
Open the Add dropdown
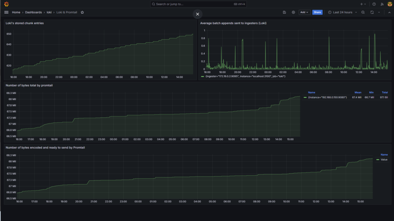click(304, 12)
